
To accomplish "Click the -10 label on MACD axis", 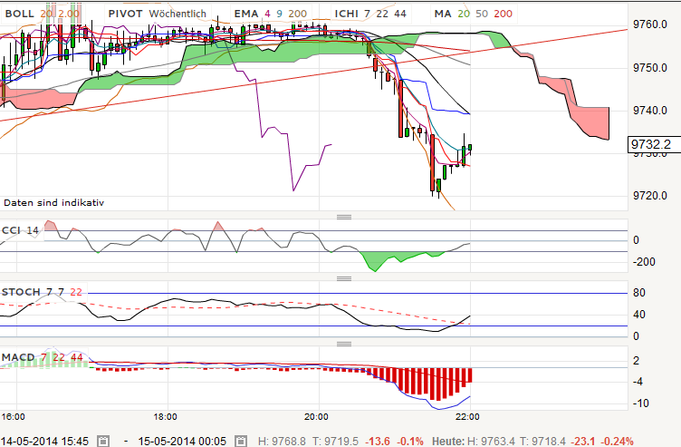I will (x=640, y=403).
